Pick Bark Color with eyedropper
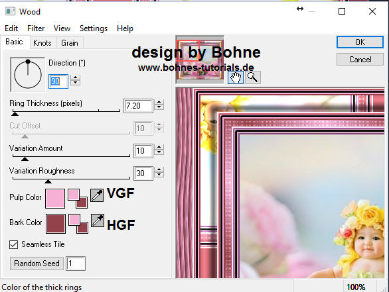The image size is (389, 292). click(98, 220)
